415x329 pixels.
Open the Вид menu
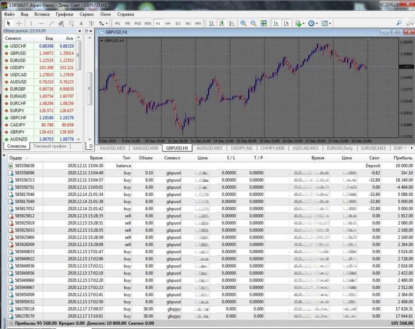pos(24,14)
